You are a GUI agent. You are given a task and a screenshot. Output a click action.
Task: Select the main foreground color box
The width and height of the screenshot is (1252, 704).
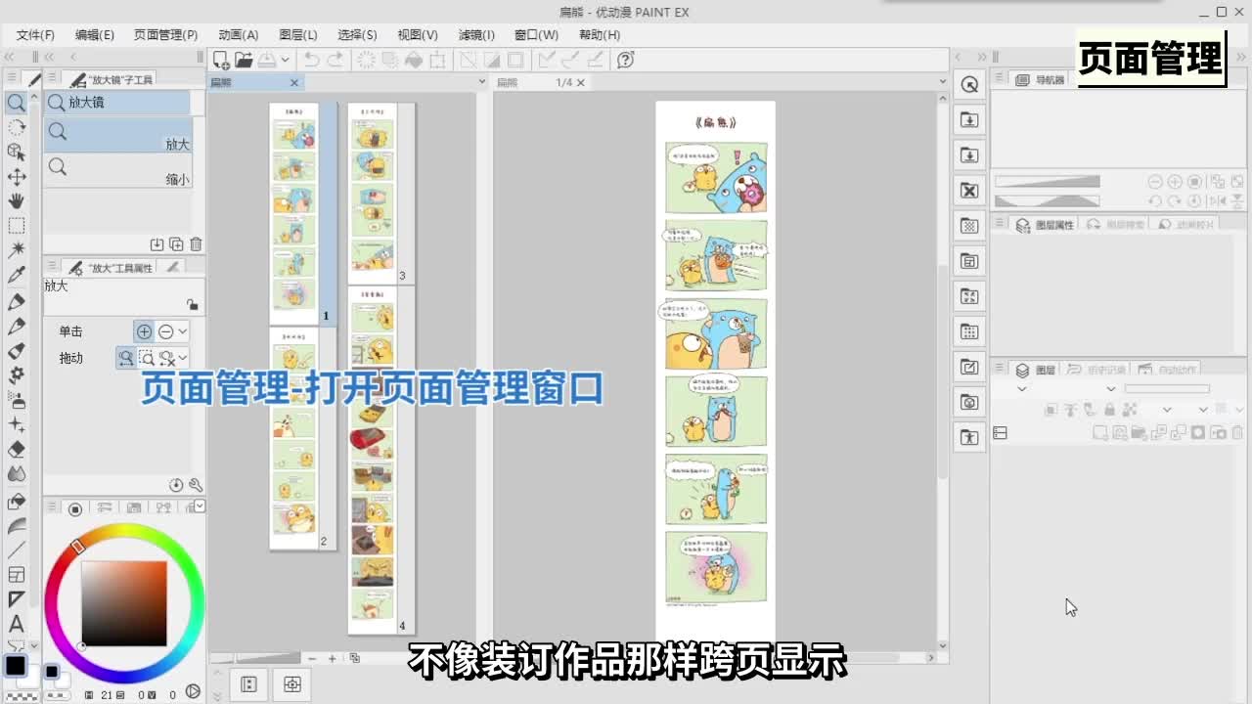point(15,666)
